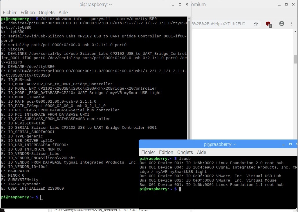Screen dimensions: 298x212
Task: Close the udevadm terminal window
Action: coord(187,4)
